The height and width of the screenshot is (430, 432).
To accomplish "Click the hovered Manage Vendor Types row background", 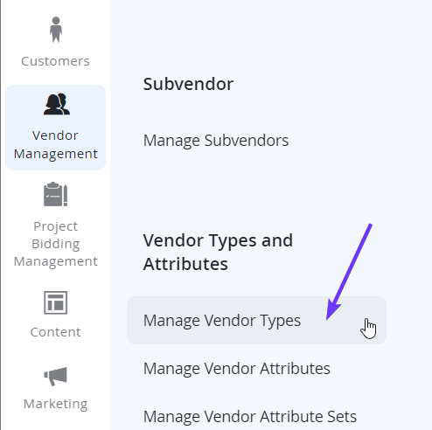I will pyautogui.click(x=256, y=321).
